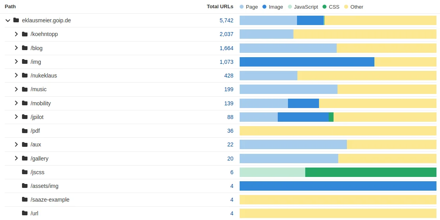Image resolution: width=440 pixels, height=220 pixels.
Task: Toggle the Page legend series
Action: point(249,7)
